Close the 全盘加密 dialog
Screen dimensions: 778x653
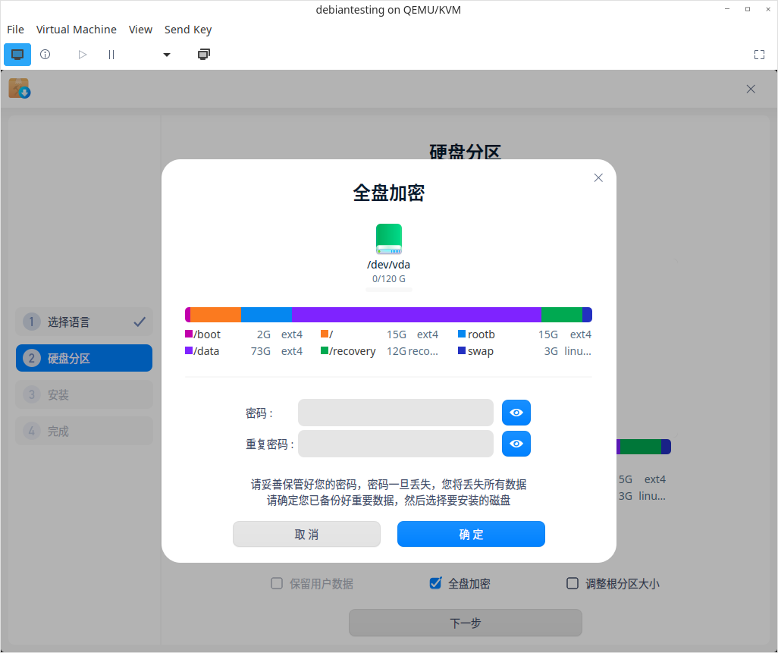click(598, 177)
